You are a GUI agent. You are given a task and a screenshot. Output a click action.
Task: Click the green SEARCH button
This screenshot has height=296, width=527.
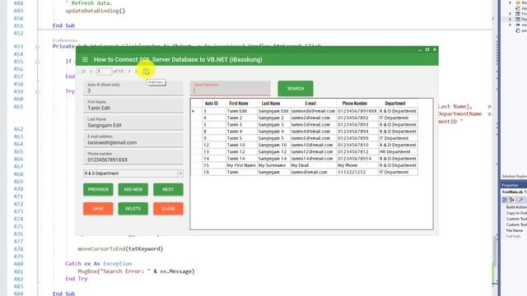pos(296,89)
